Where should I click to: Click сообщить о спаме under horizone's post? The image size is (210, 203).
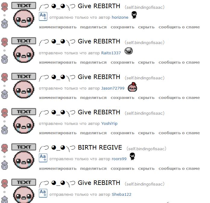(x=179, y=27)
